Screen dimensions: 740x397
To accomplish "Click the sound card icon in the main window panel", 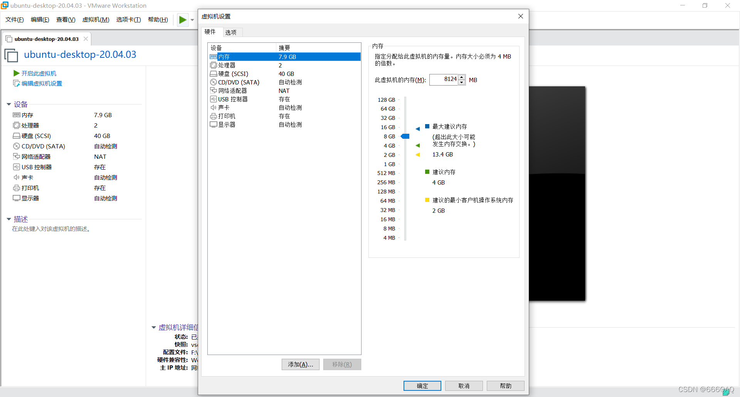I will [x=17, y=177].
